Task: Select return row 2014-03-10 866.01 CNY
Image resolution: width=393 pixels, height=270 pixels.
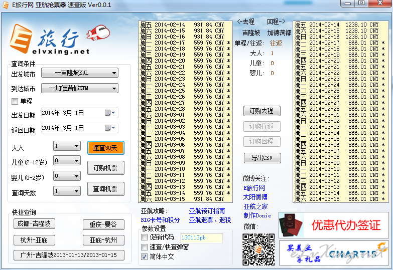Action: pos(340,169)
